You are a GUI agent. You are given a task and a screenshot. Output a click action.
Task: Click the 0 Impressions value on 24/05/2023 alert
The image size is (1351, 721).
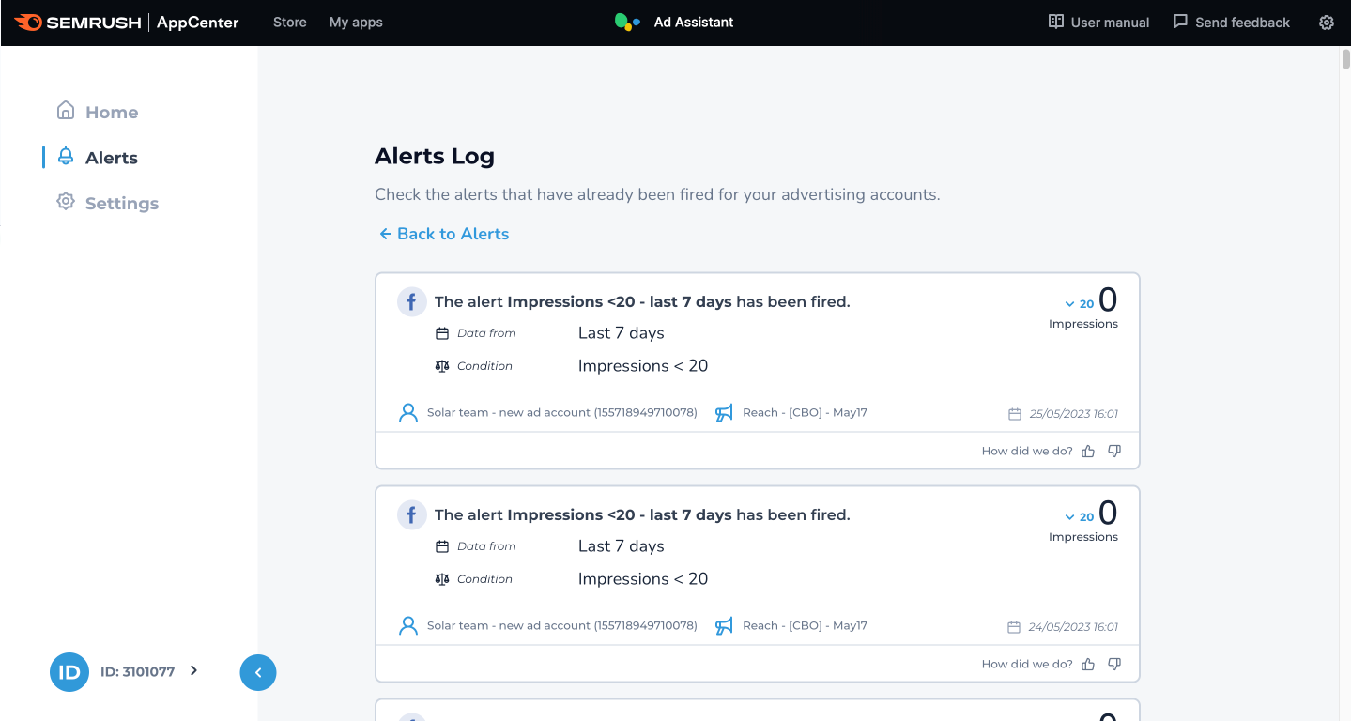(1108, 514)
